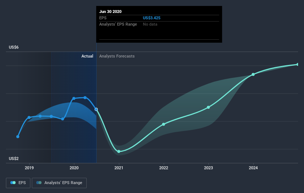
Task: Click the Analysts' EPS Range color icon
Action: point(39,183)
